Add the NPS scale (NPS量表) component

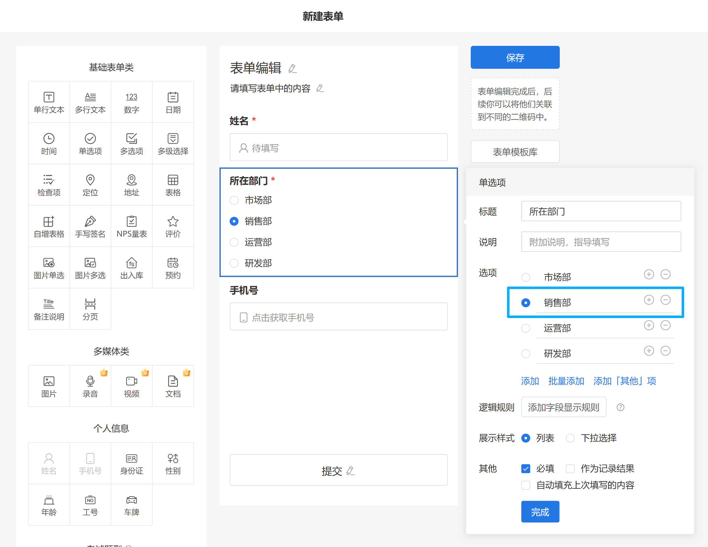point(132,226)
